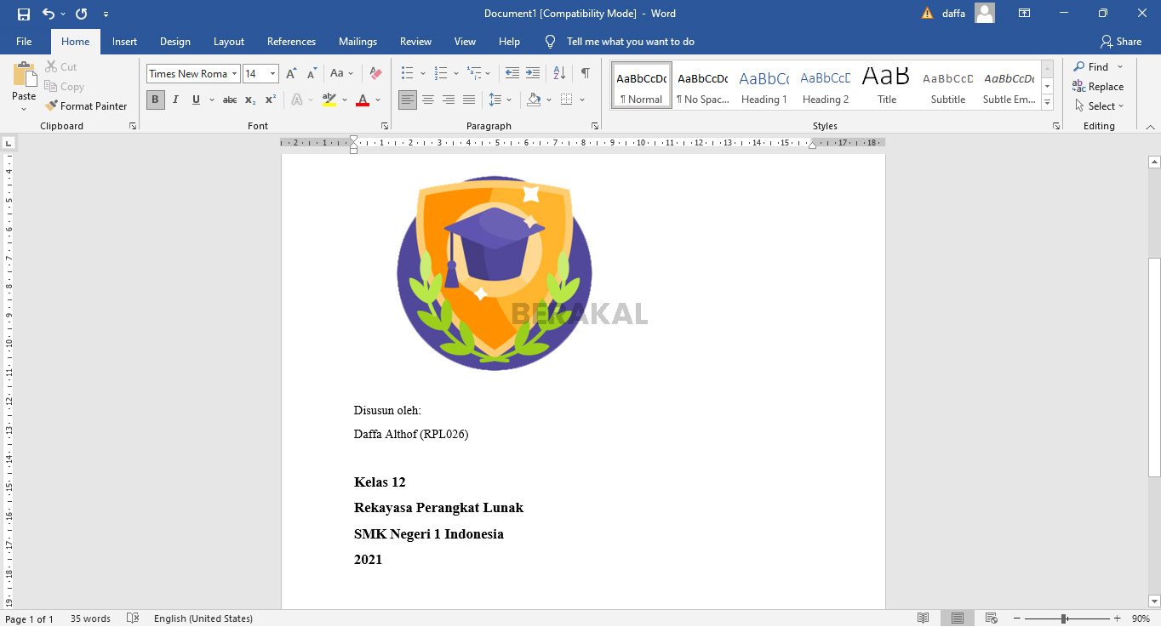Viewport: 1161px width, 627px height.
Task: Apply underline to the text
Action: point(195,100)
